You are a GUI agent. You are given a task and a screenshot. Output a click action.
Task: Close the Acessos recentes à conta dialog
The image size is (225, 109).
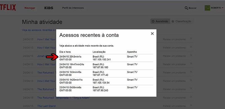point(152,33)
